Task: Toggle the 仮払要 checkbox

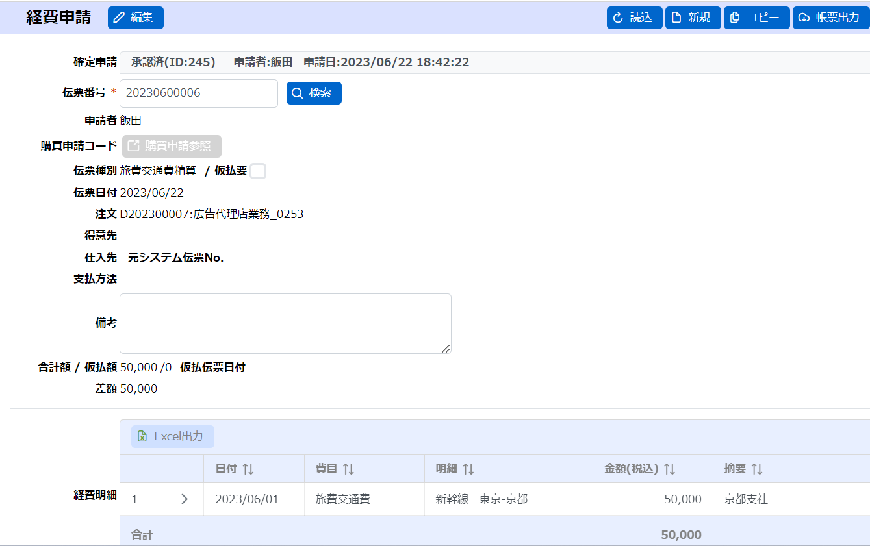Action: (258, 171)
